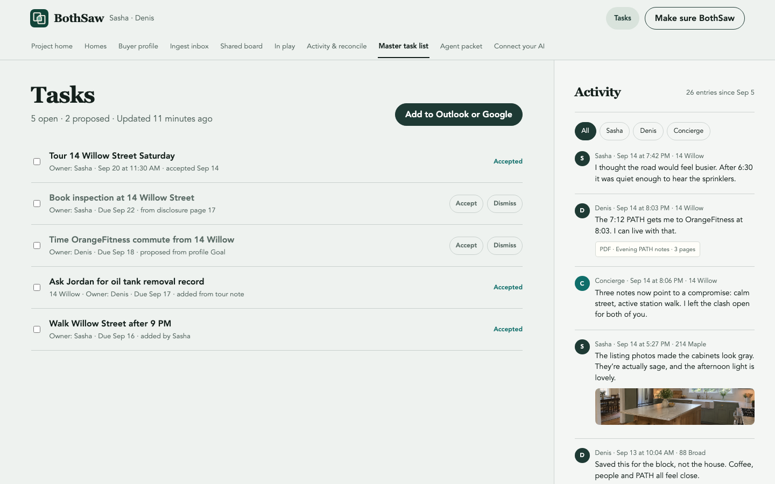Screen dimensions: 775x484
Task: Click the Walk Willow Street after 9 PM title
Action: pyautogui.click(x=110, y=324)
